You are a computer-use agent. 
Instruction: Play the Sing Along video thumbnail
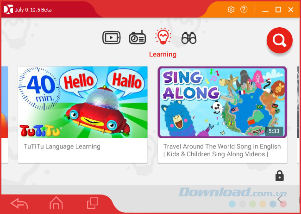(x=222, y=102)
